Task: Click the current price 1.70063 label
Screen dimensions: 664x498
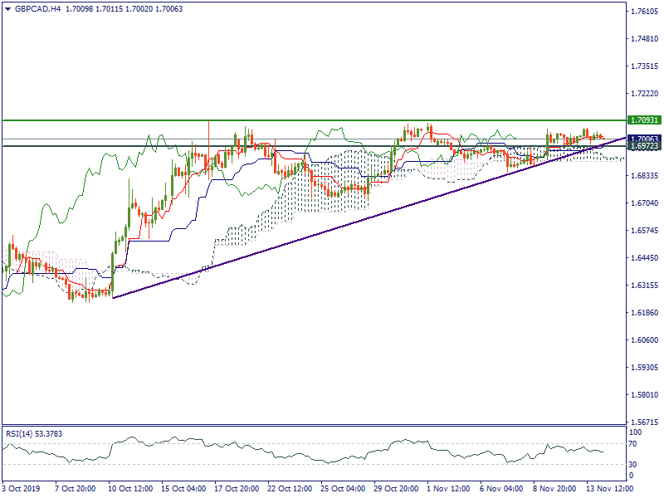Action: click(644, 139)
